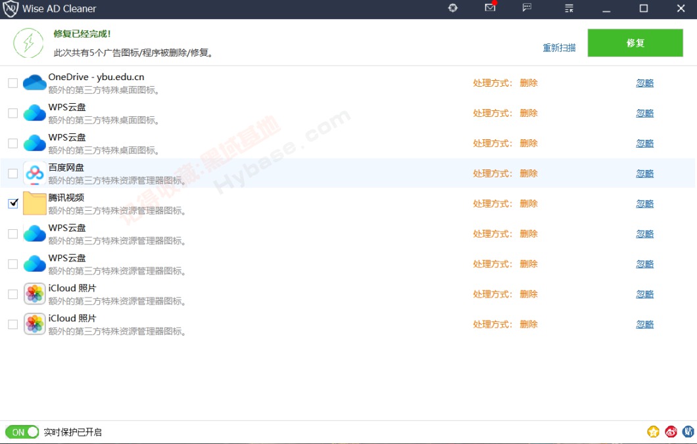Click 忽略 for the 腾讯视频 row

pos(644,204)
